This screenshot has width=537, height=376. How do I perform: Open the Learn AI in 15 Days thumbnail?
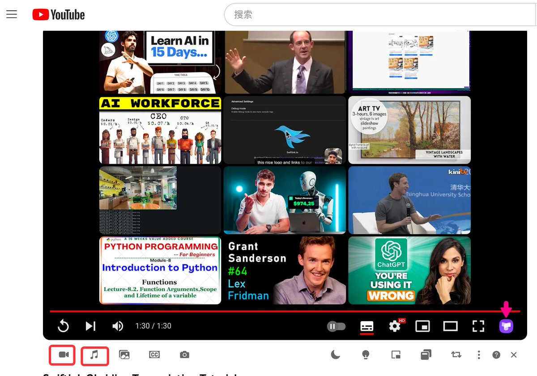pyautogui.click(x=160, y=62)
